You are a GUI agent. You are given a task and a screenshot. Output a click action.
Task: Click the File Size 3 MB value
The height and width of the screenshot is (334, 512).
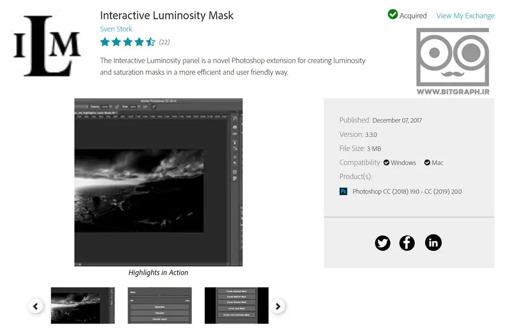tap(374, 149)
